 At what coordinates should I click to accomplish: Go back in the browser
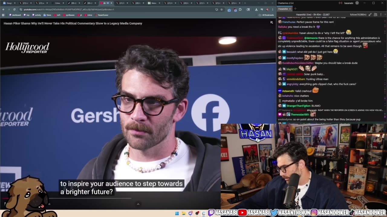tap(3, 9)
